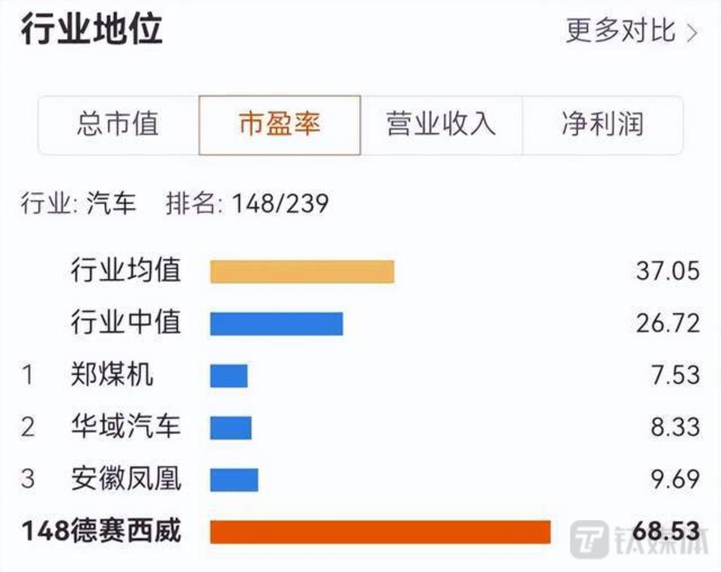
Task: Select 安徽凤凰 in the ranking
Action: click(126, 478)
